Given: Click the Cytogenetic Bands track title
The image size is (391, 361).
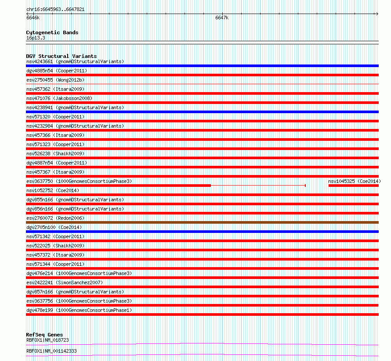Looking at the screenshot, I should (x=52, y=32).
